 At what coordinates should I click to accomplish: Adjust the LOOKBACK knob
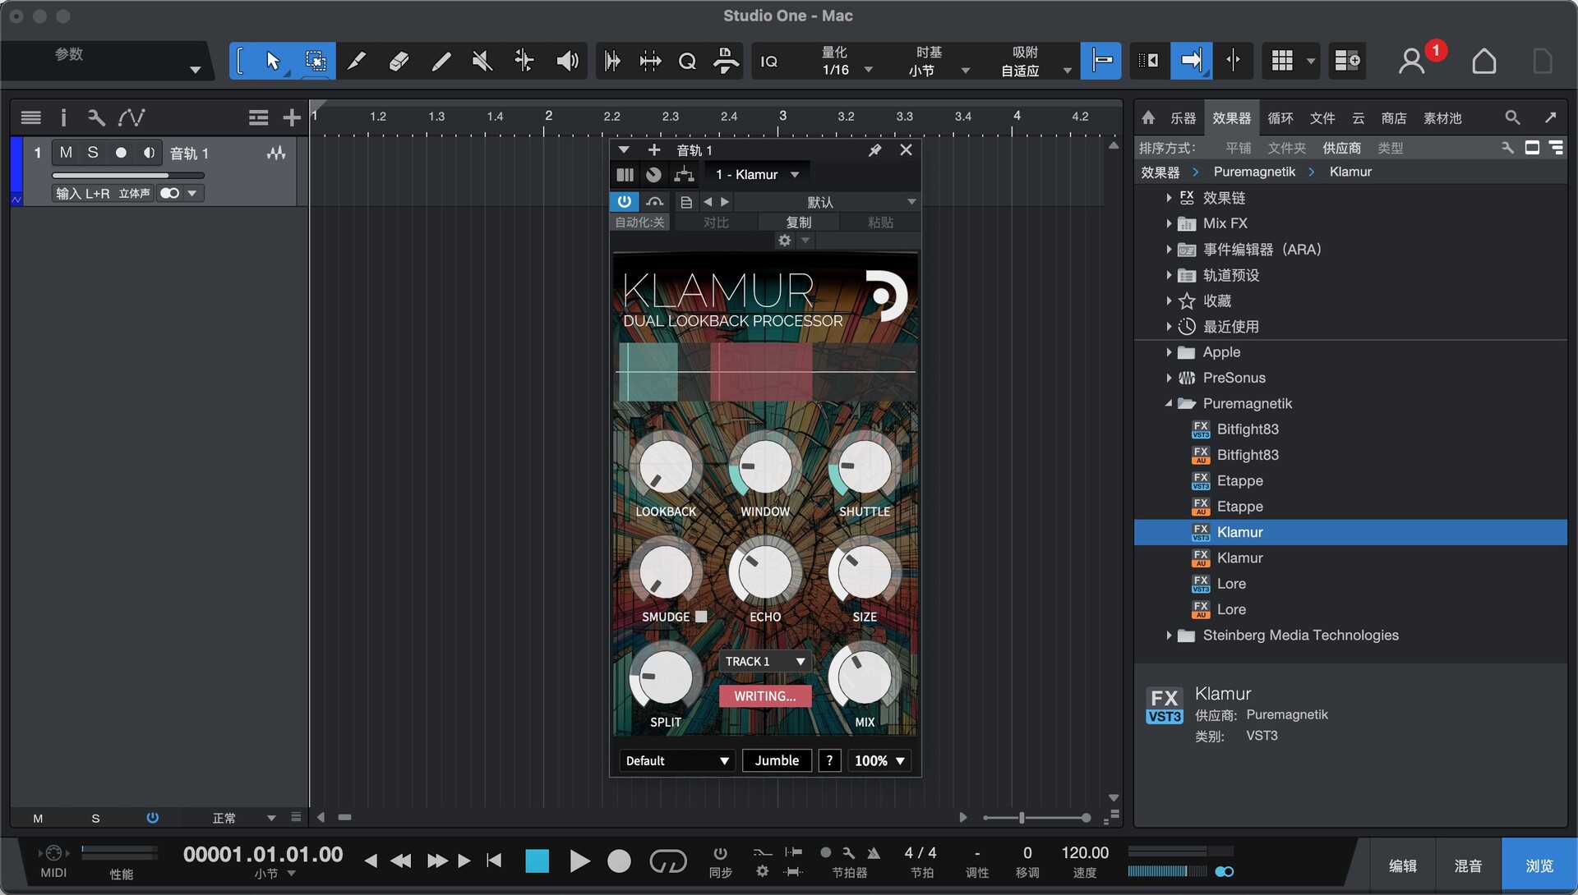pyautogui.click(x=666, y=466)
